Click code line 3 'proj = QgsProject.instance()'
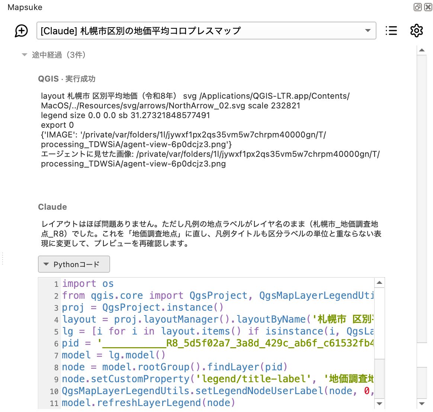This screenshot has width=433, height=412. (142, 307)
